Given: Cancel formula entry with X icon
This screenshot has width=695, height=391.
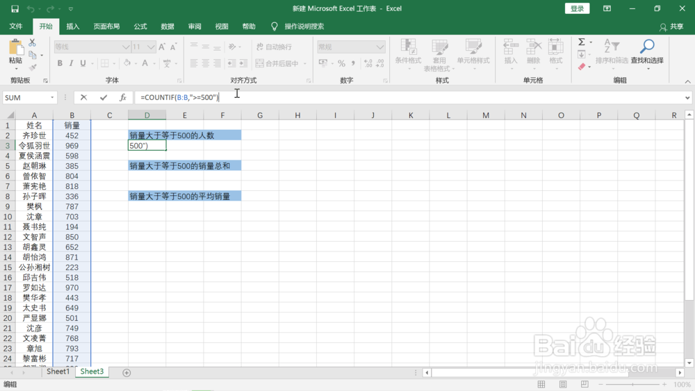Looking at the screenshot, I should 83,97.
